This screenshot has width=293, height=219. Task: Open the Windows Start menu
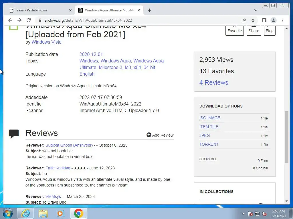pos(8,213)
